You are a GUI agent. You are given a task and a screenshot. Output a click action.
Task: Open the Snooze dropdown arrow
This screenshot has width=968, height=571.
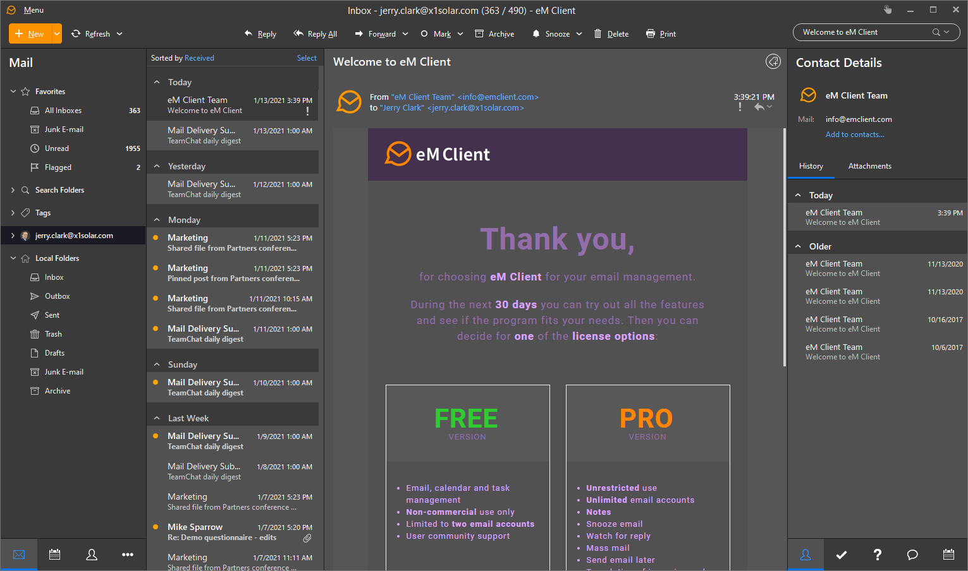tap(579, 34)
